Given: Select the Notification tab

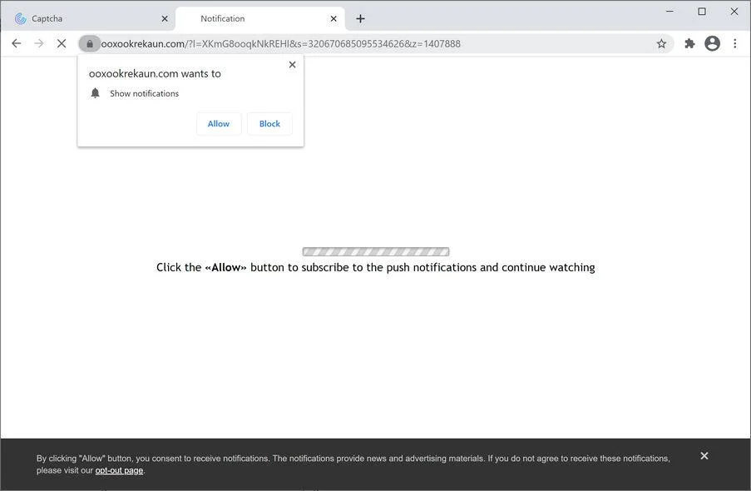Looking at the screenshot, I should [260, 18].
